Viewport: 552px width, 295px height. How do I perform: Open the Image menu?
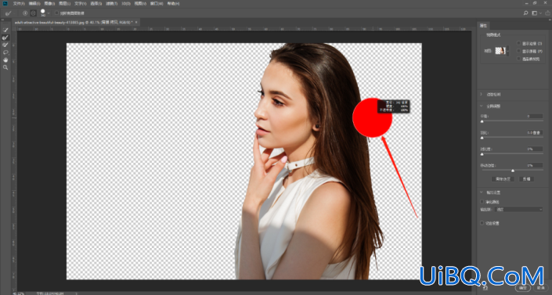[x=49, y=3]
